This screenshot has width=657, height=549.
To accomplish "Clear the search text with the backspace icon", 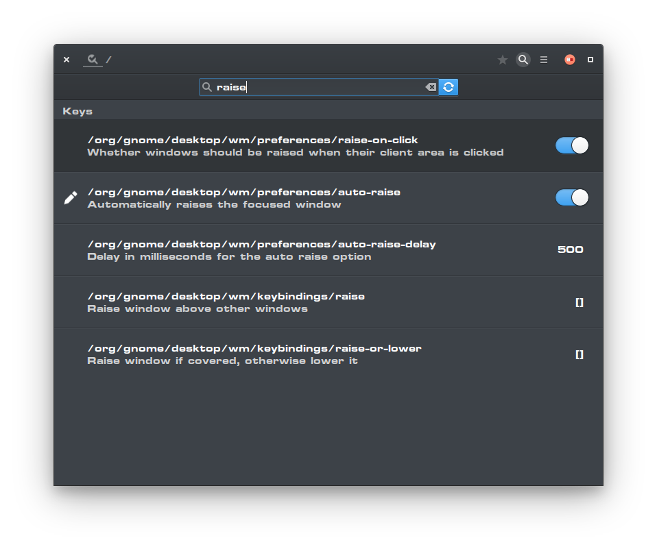I will coord(431,87).
